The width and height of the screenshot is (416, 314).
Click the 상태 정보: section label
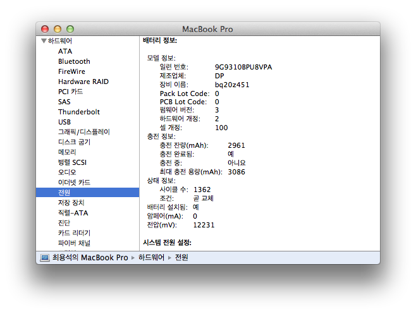point(161,181)
